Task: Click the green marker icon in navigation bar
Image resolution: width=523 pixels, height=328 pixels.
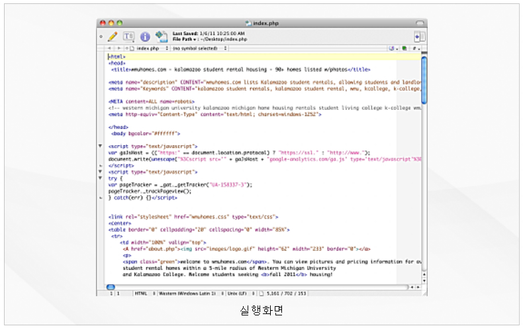Action: coord(404,48)
